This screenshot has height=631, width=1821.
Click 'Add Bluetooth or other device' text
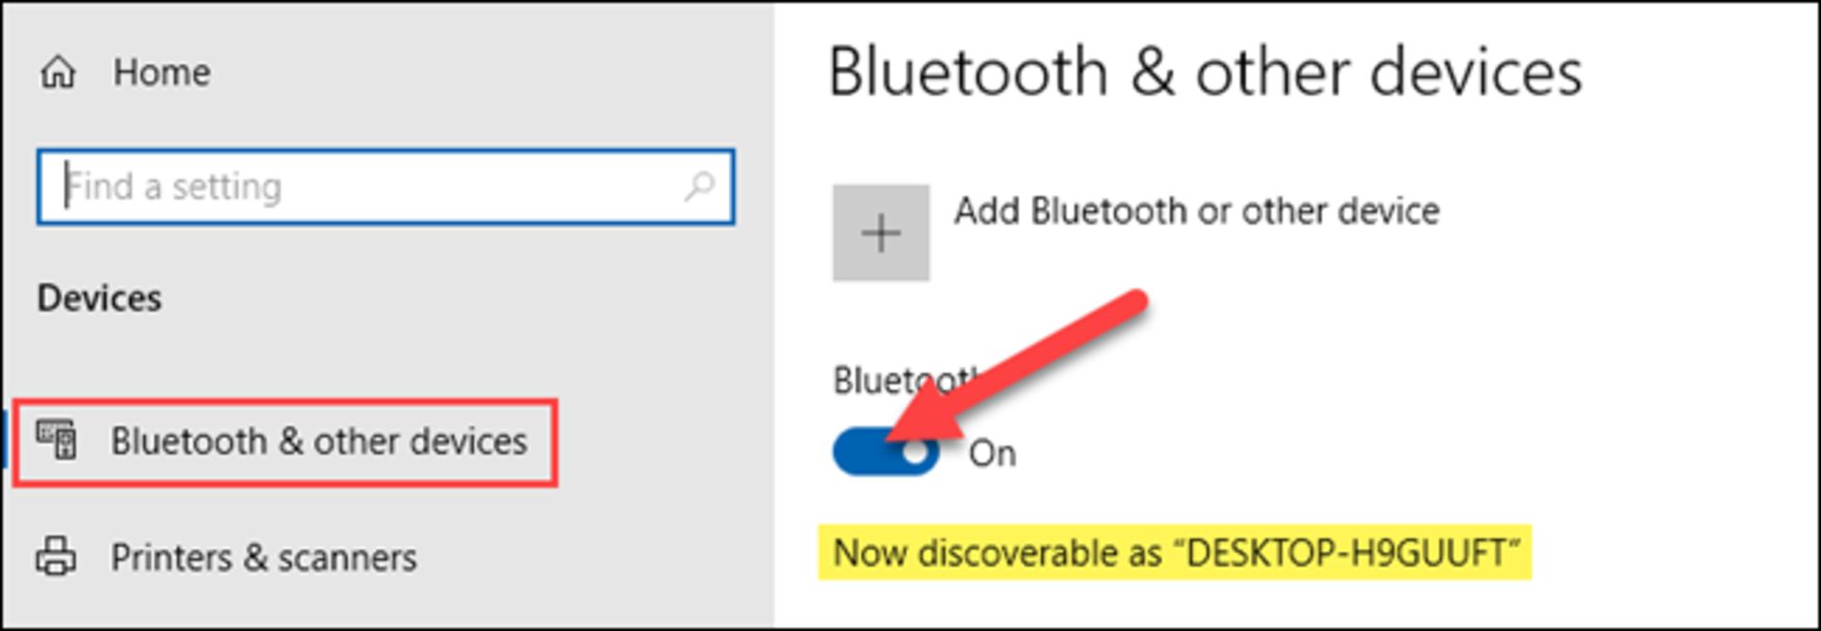(1196, 211)
